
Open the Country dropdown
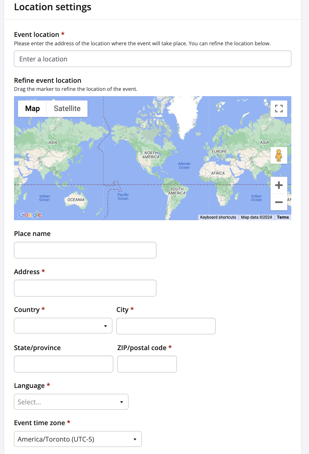pos(63,326)
